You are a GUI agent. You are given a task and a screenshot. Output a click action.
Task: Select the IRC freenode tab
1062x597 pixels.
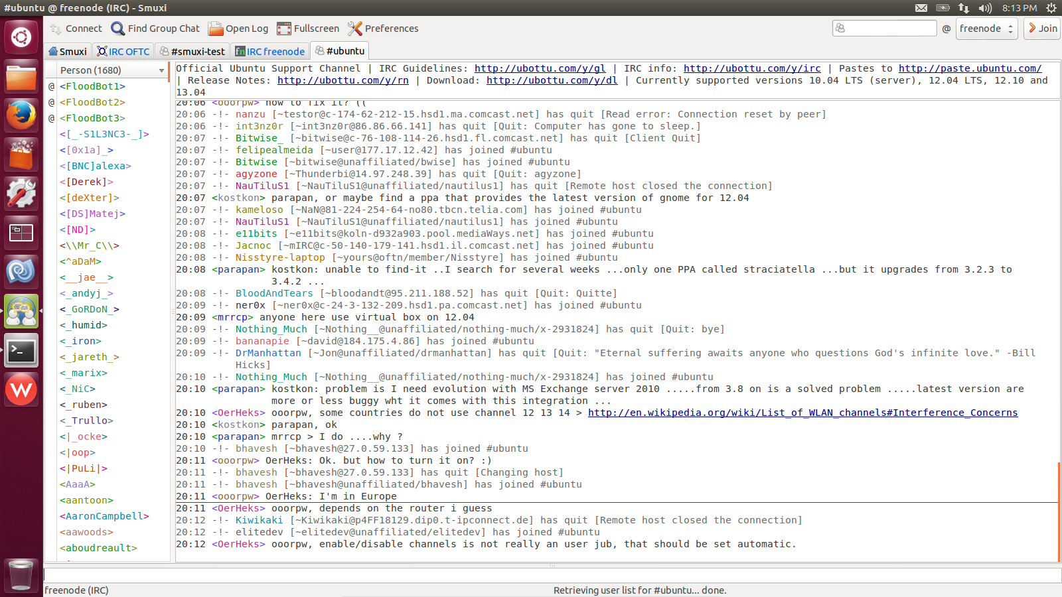[270, 51]
